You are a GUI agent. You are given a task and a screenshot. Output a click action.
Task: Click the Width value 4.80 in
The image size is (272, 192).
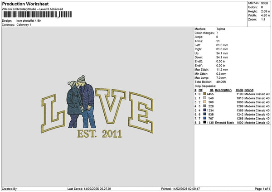pos(265,15)
